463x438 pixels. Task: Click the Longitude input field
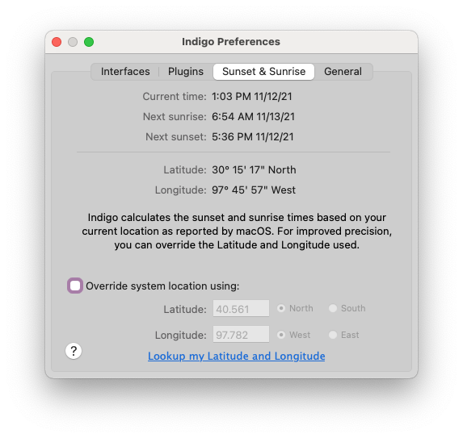[241, 334]
